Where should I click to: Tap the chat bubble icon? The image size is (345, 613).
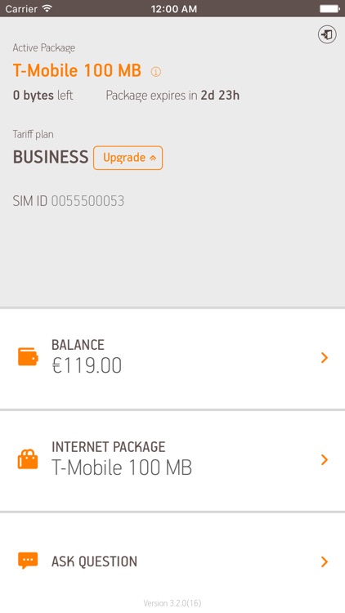click(x=28, y=561)
